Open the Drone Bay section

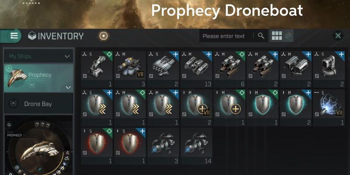[x=38, y=104]
